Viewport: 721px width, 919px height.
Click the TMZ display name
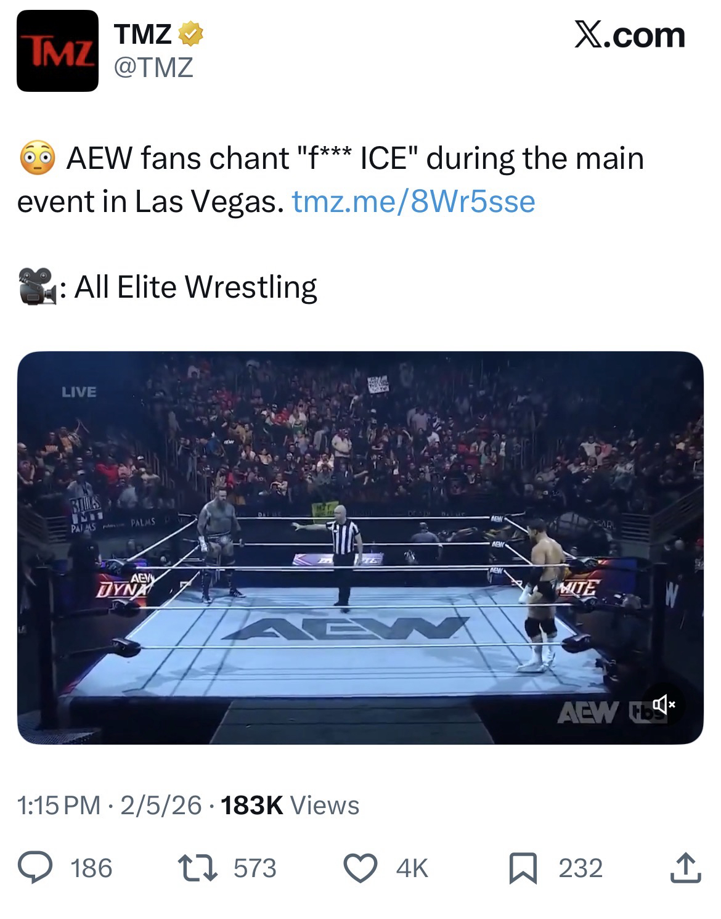pyautogui.click(x=143, y=35)
